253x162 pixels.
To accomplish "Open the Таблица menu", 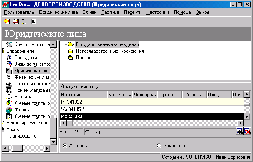I will tap(110, 12).
